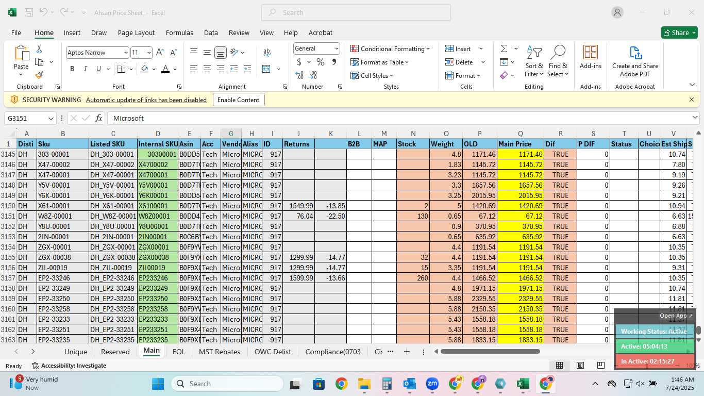This screenshot has width=704, height=396.
Task: Toggle Center horizontal alignment
Action: coord(207,69)
